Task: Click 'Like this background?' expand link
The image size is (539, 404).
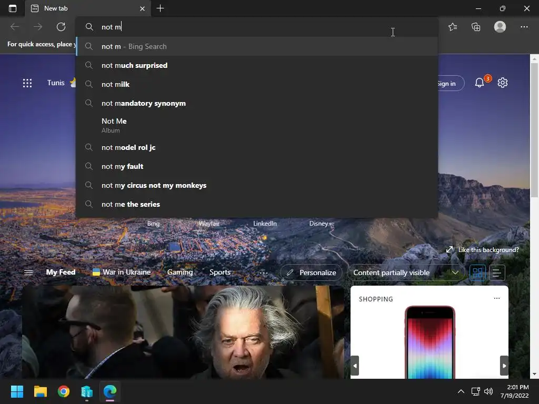Action: 482,250
